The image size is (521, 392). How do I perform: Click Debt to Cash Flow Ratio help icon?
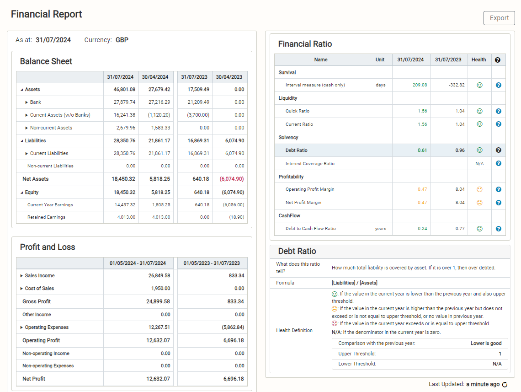click(499, 229)
